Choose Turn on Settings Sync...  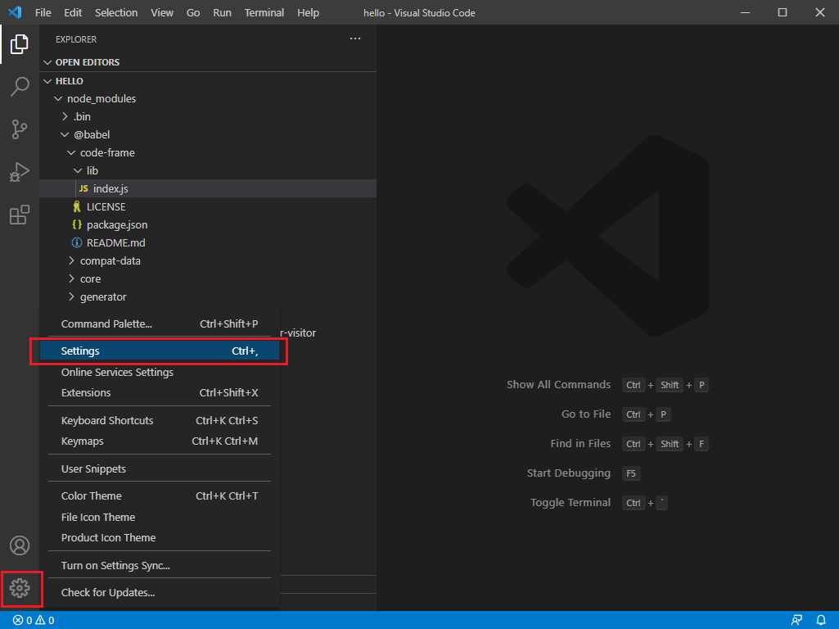pyautogui.click(x=160, y=565)
